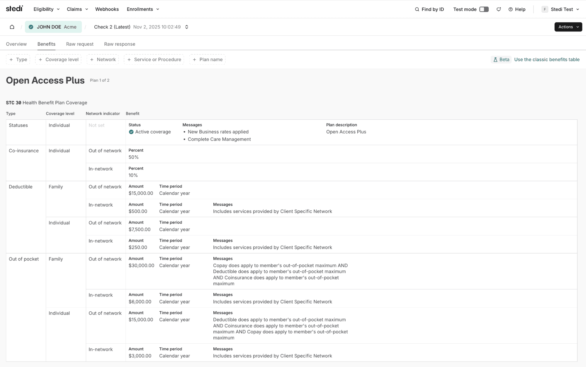The width and height of the screenshot is (586, 367).
Task: Click STC 30 Health Benefit Plan Coverage
Action: (47, 103)
